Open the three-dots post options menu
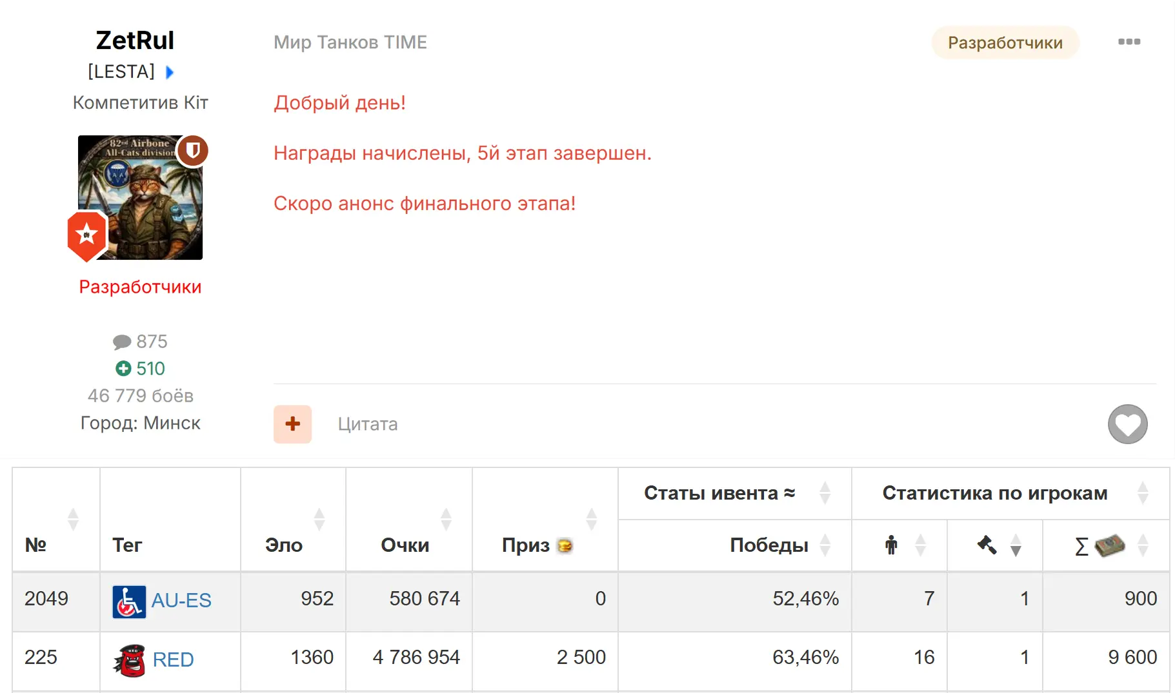 click(1129, 42)
